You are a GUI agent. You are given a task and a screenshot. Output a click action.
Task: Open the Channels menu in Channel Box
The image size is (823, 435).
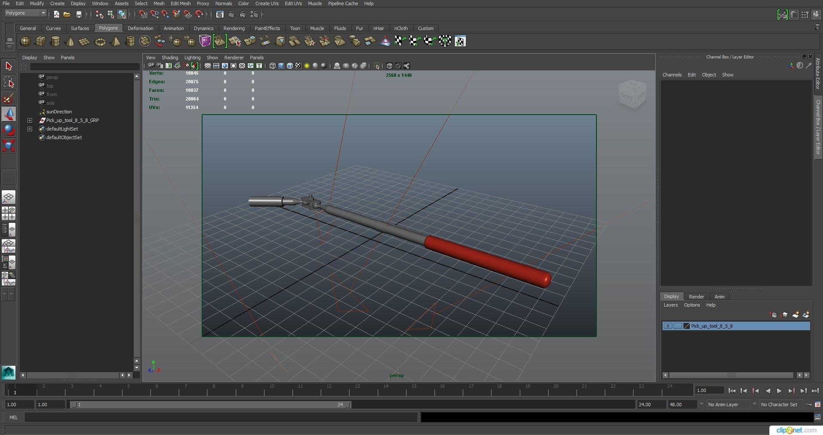tap(672, 75)
